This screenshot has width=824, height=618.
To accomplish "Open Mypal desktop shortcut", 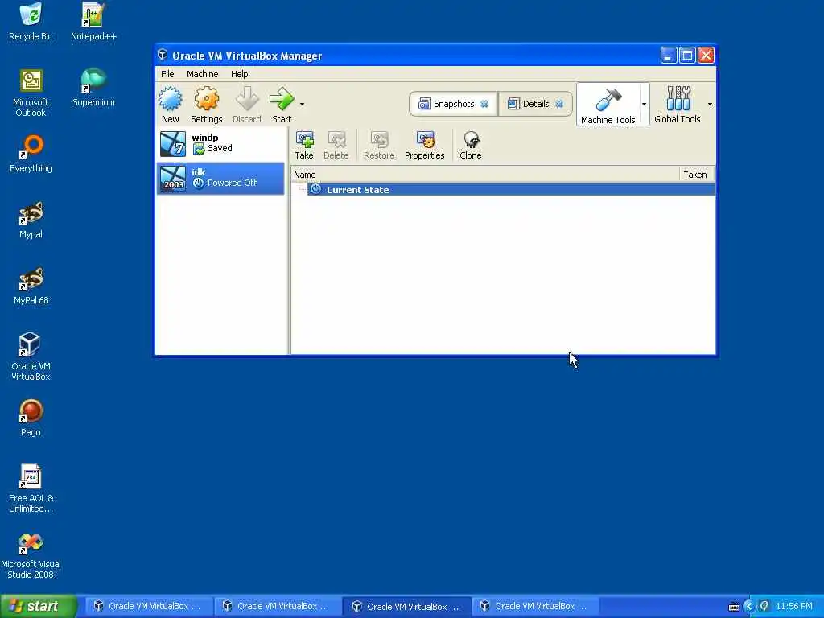I will [x=31, y=220].
